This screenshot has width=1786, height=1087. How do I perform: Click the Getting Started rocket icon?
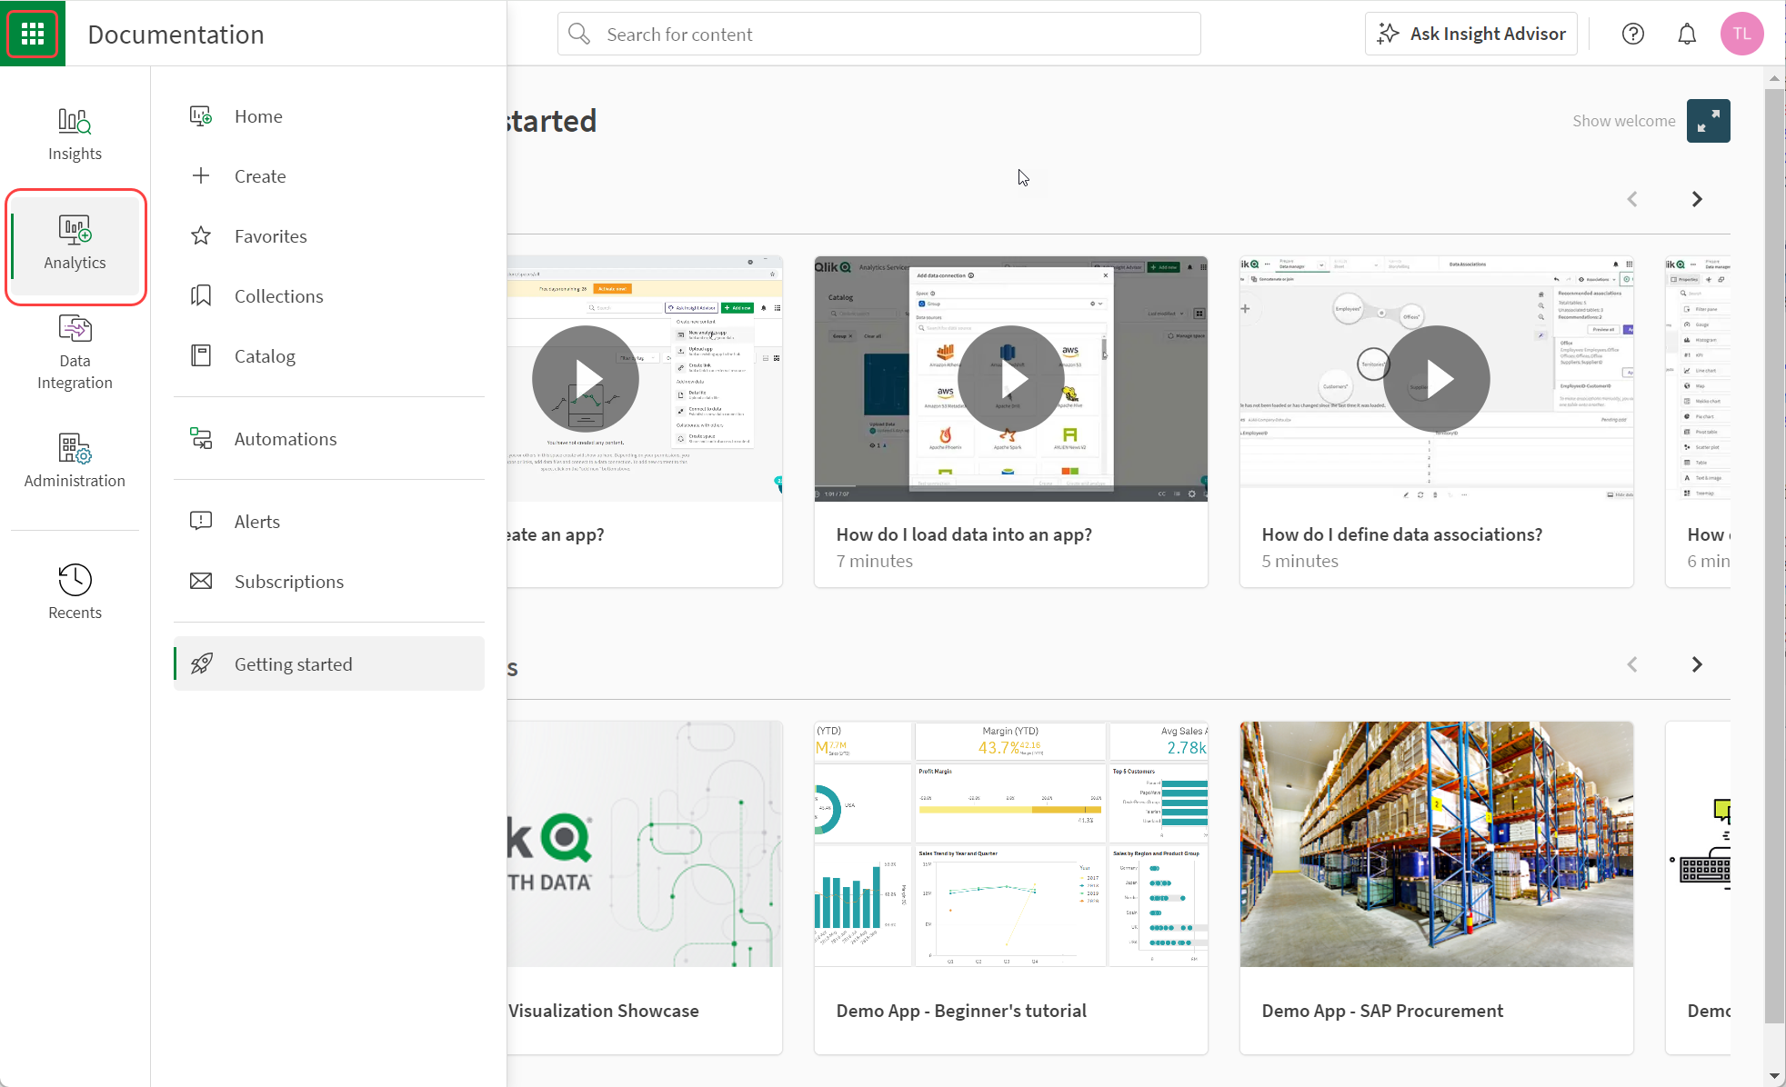(x=202, y=663)
